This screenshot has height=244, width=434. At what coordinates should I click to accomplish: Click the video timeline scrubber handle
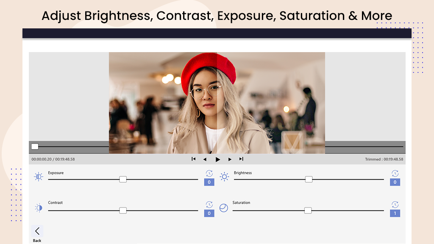coord(35,147)
